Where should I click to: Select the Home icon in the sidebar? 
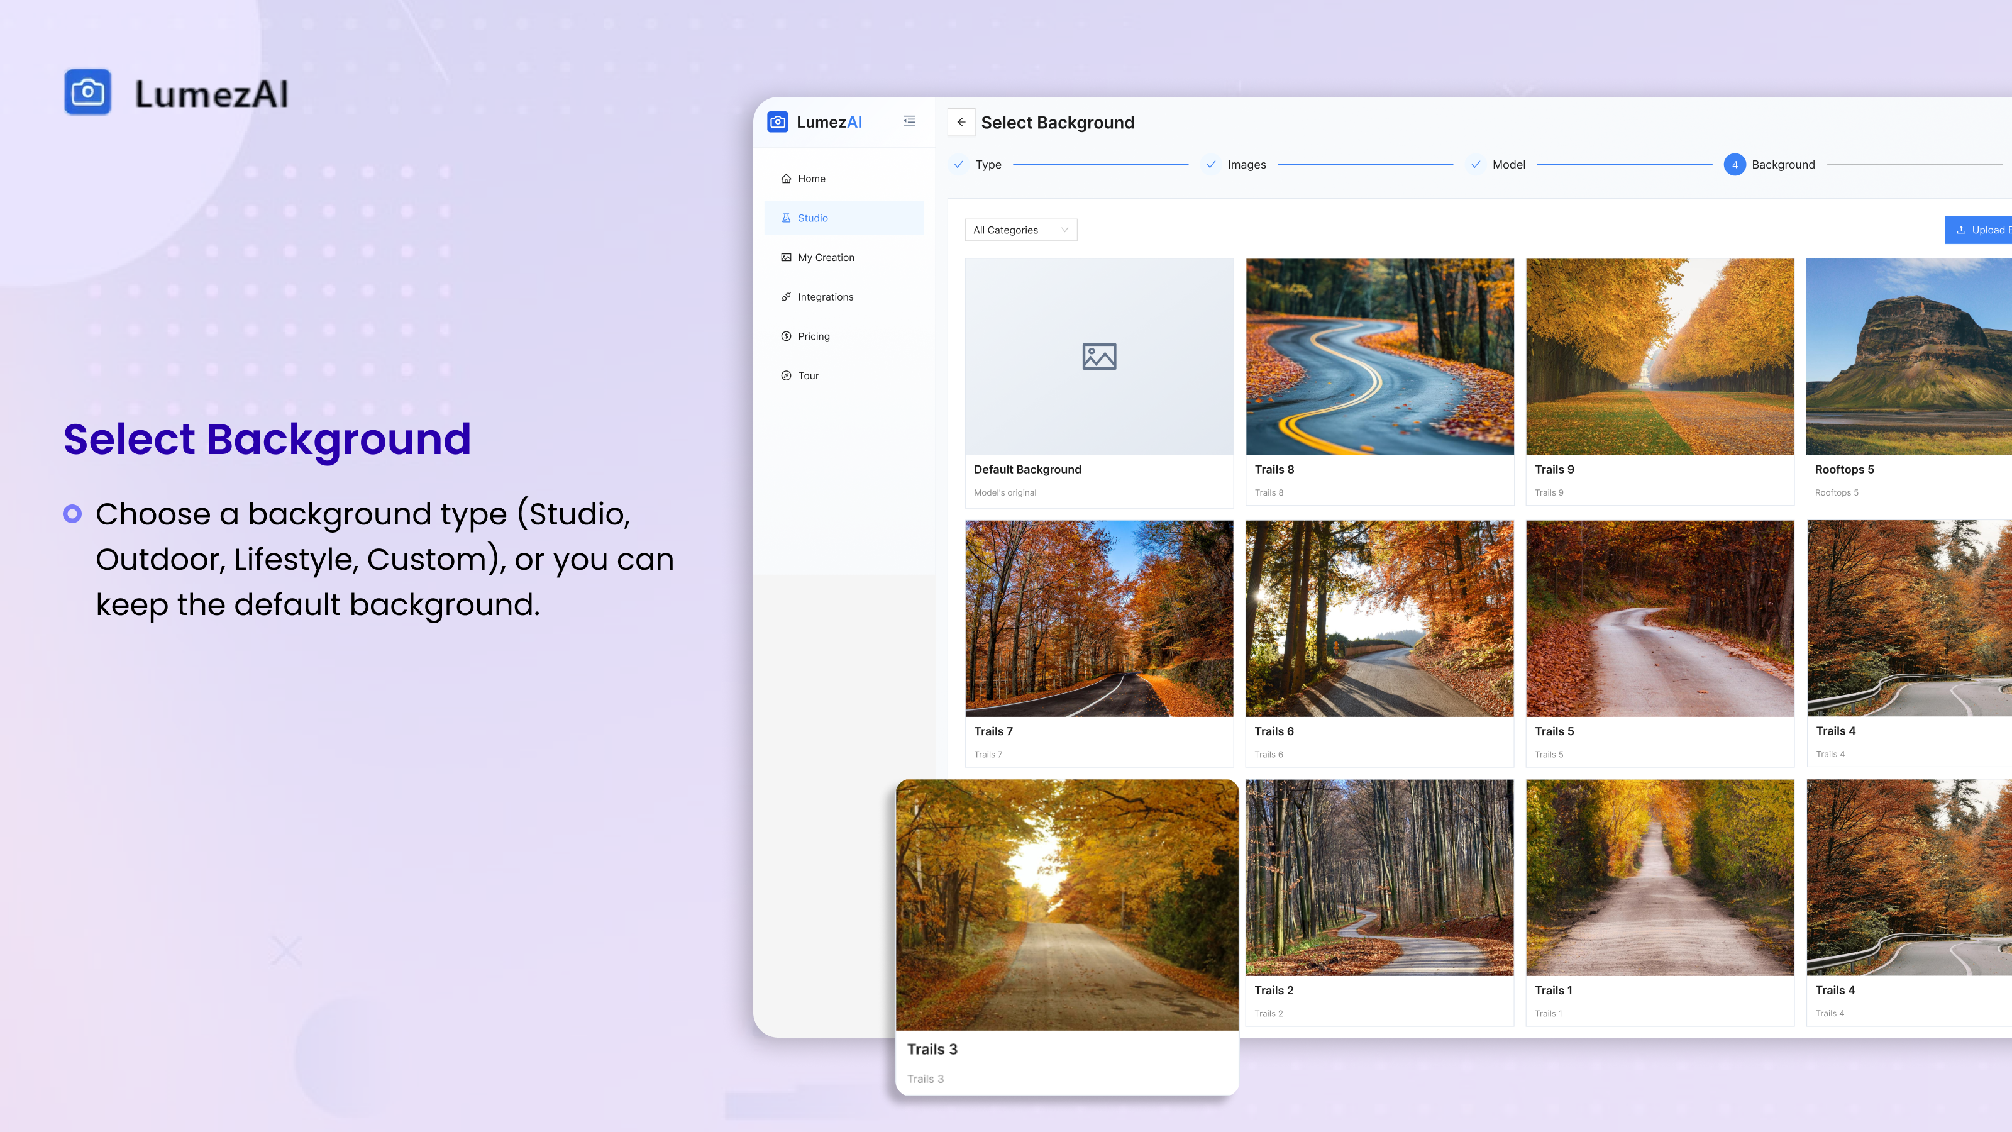(x=787, y=178)
